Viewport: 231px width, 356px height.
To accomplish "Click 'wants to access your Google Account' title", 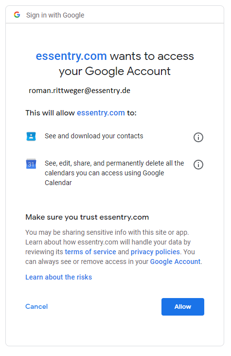I will [x=126, y=64].
